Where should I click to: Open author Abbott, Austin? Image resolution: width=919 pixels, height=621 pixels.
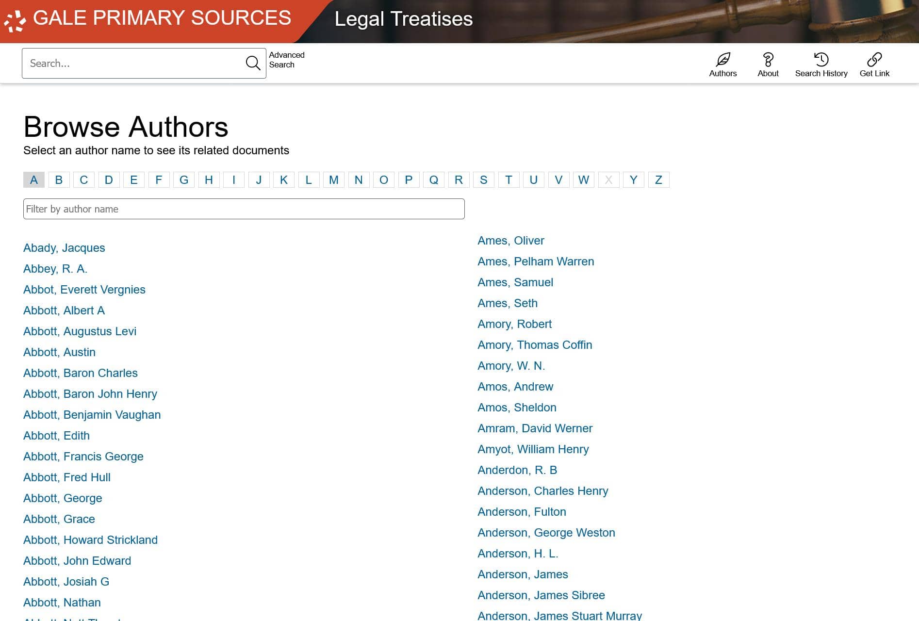click(60, 352)
